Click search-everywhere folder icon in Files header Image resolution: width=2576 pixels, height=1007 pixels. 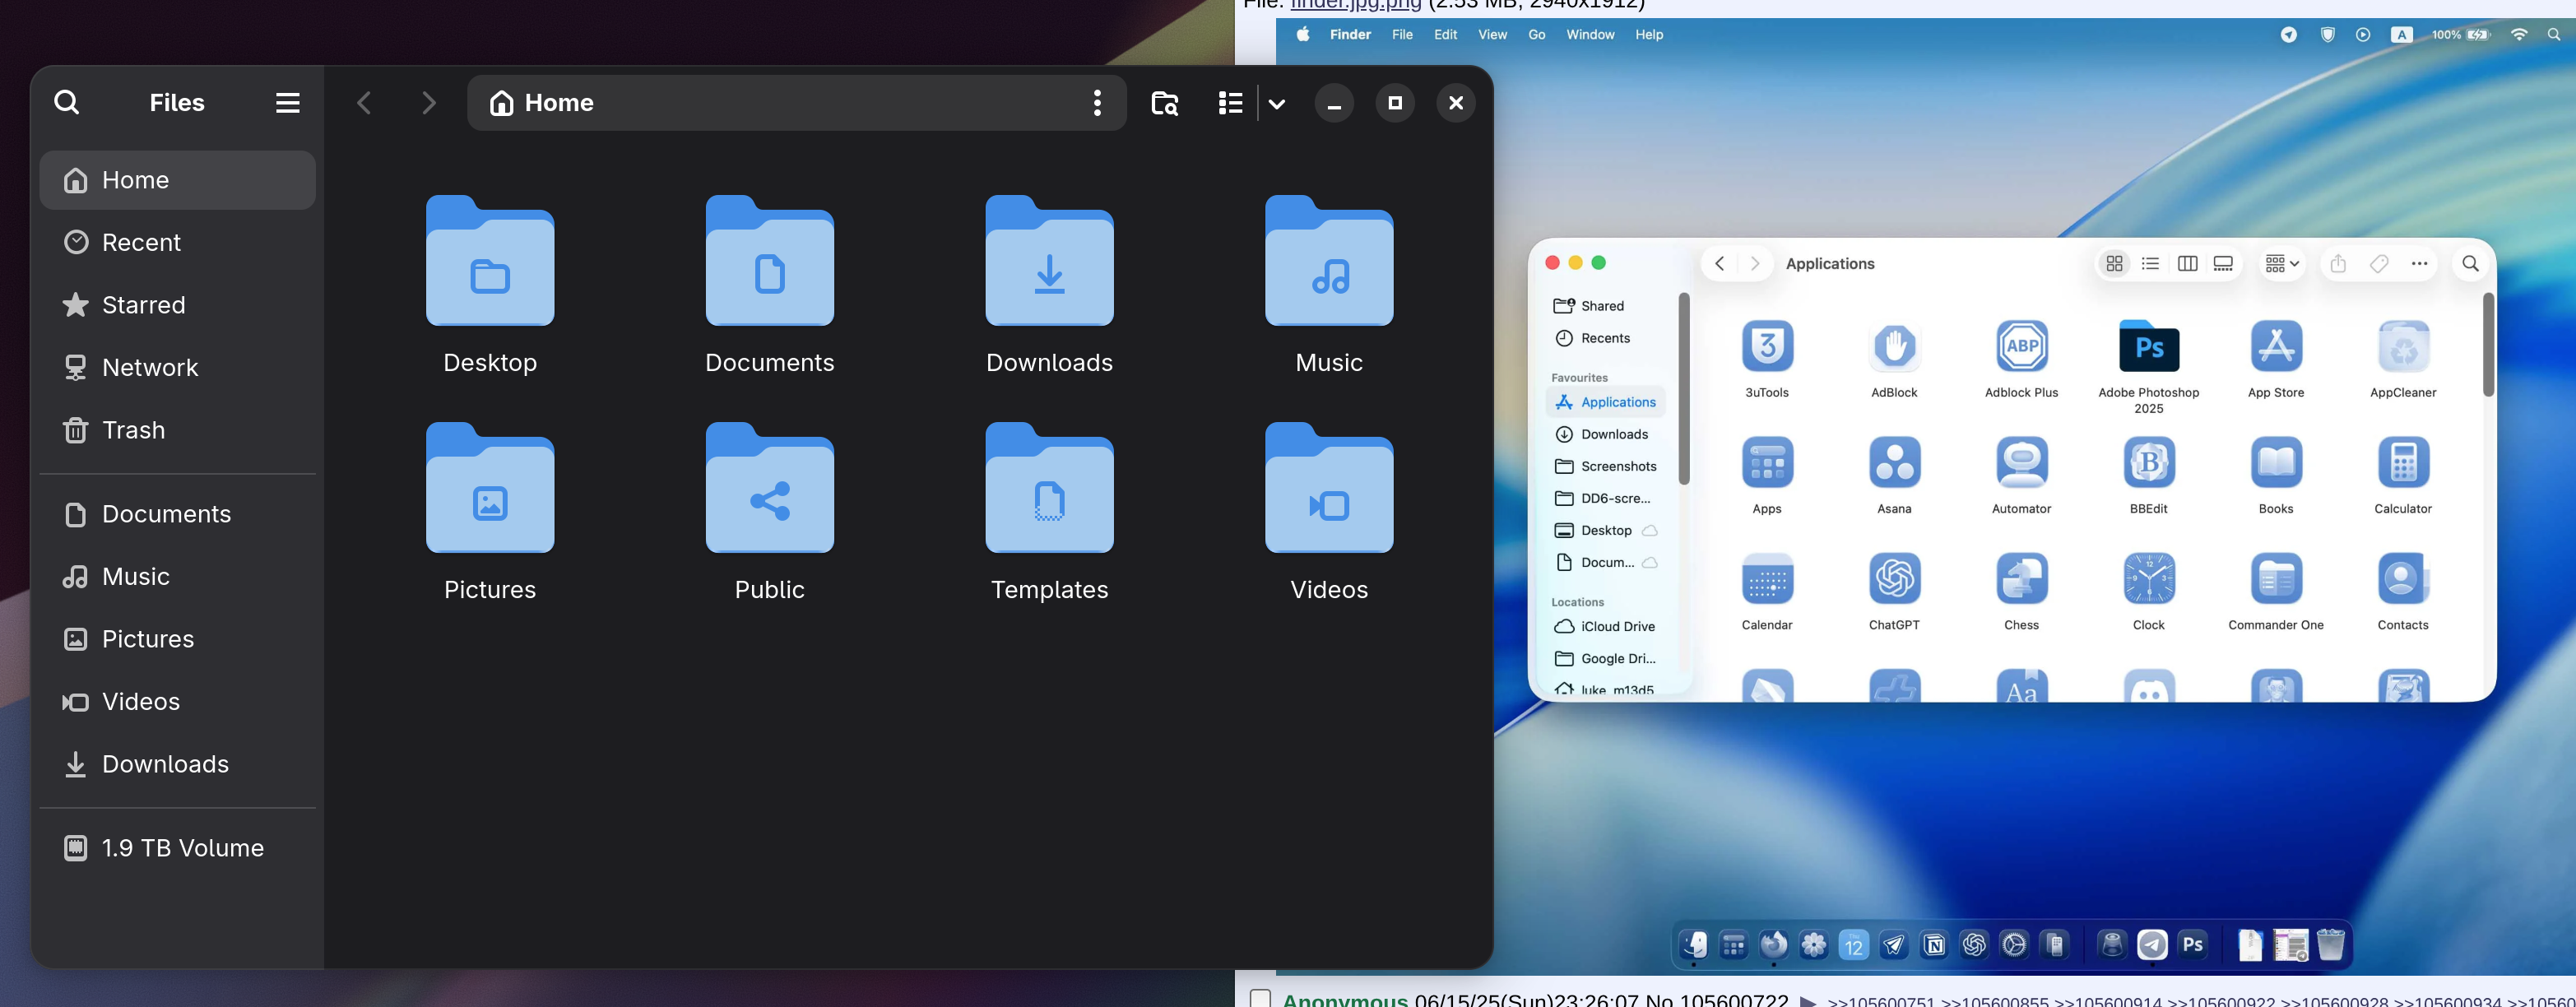click(1164, 102)
